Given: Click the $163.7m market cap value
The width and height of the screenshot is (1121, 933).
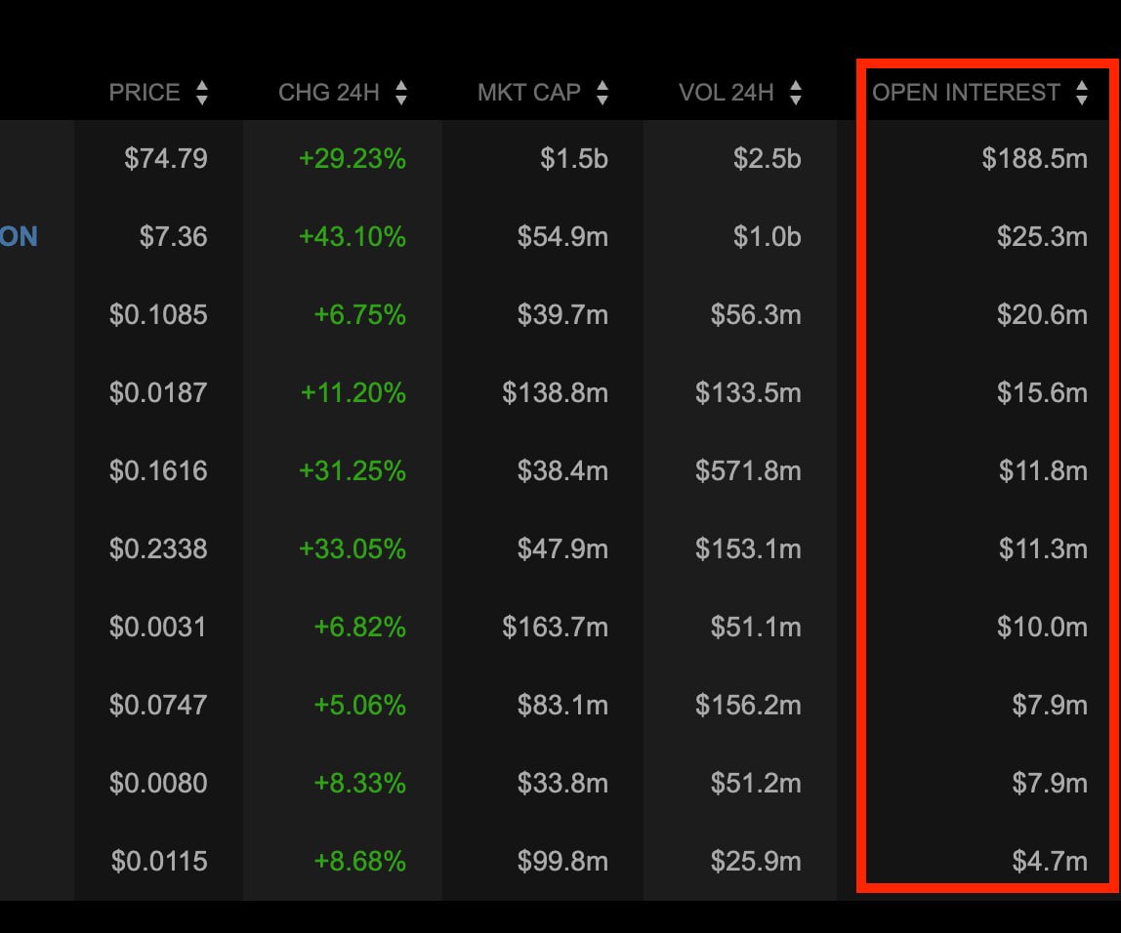Looking at the screenshot, I should click(x=555, y=627).
